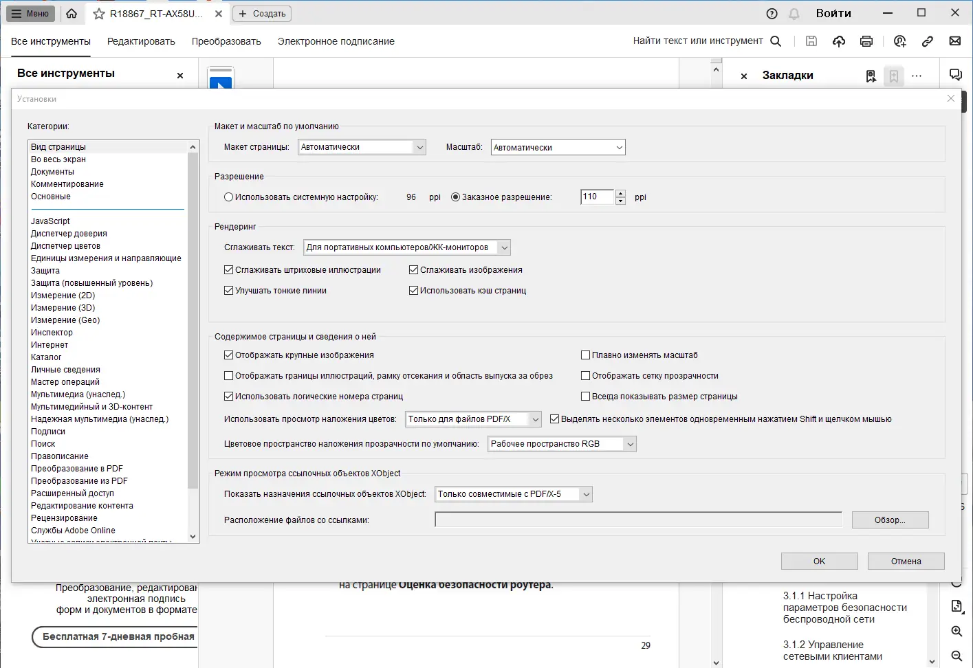Select Заказное разрешение radio button

point(455,197)
